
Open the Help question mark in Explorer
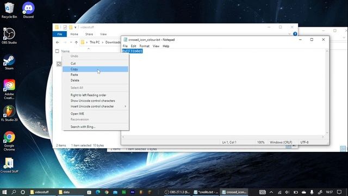[x=295, y=34]
